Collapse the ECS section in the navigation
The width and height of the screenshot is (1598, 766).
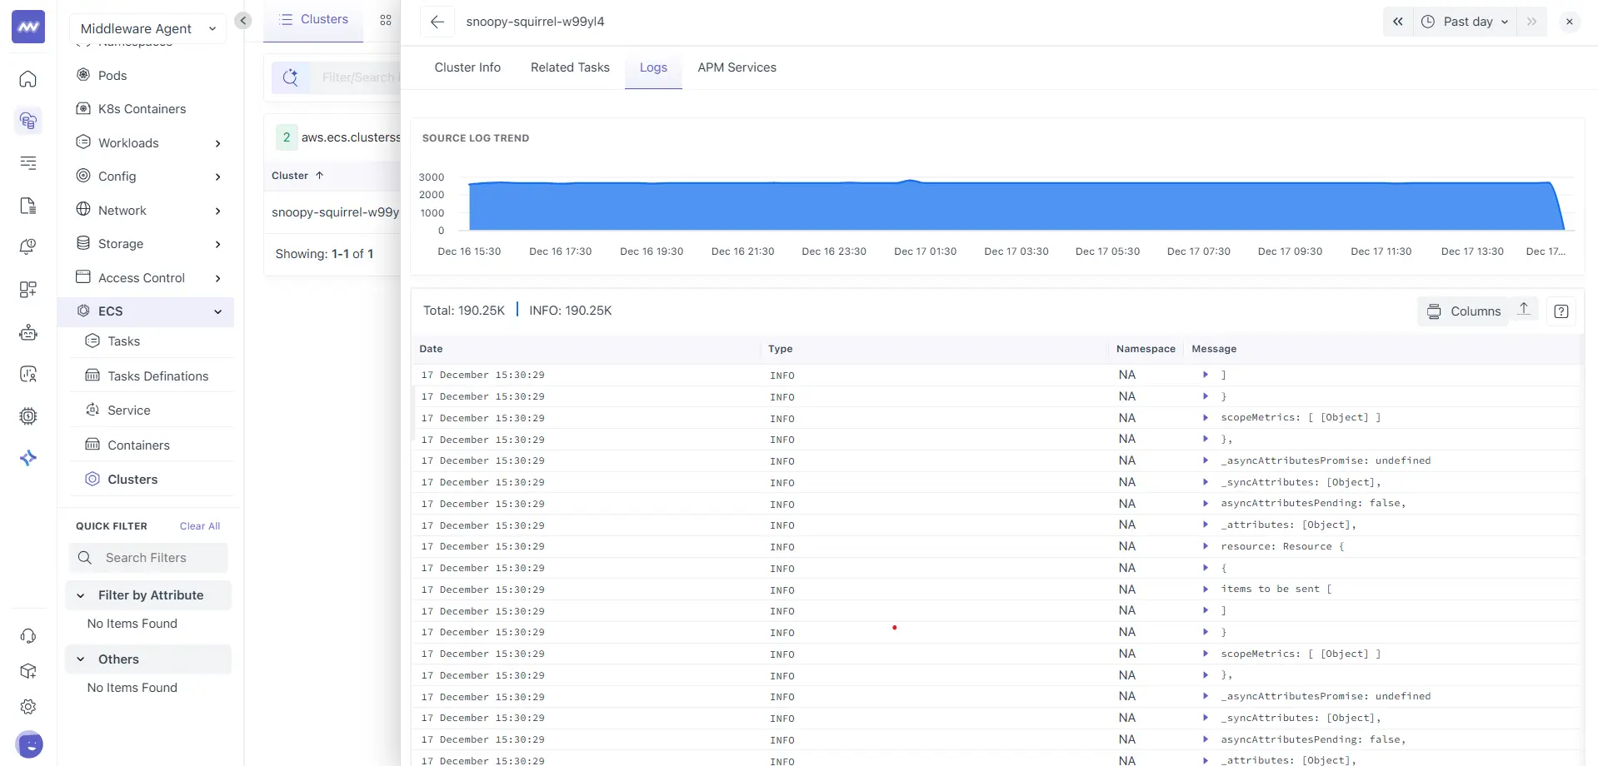click(217, 311)
